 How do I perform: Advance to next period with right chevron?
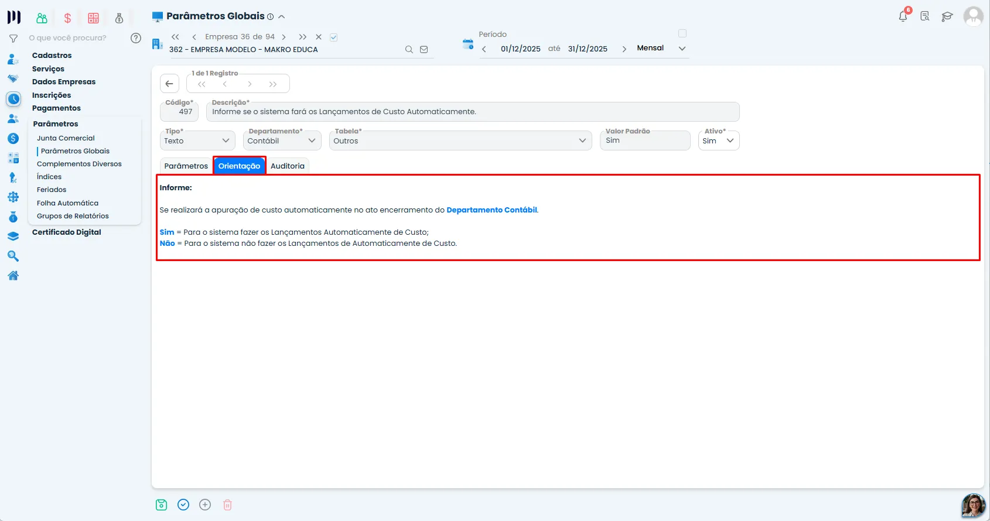pyautogui.click(x=624, y=49)
